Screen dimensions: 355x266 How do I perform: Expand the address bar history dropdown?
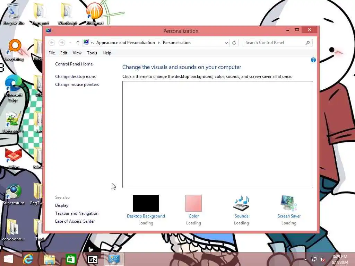(x=226, y=43)
